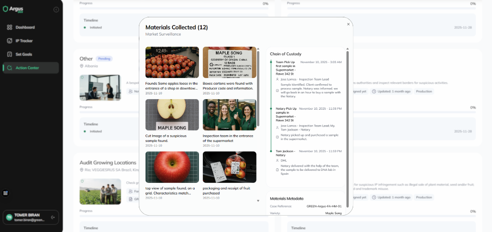Log out using the exit icon
The image size is (492, 232).
pos(53,217)
